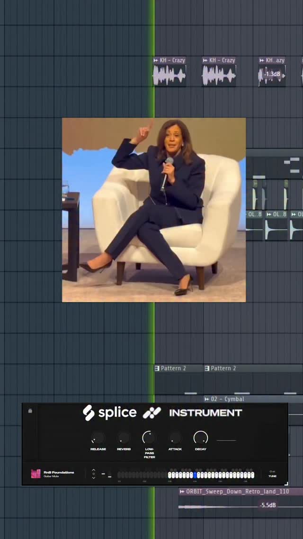This screenshot has width=303, height=539.
Task: Select the first Pattern 2 clip label
Action: click(173, 368)
